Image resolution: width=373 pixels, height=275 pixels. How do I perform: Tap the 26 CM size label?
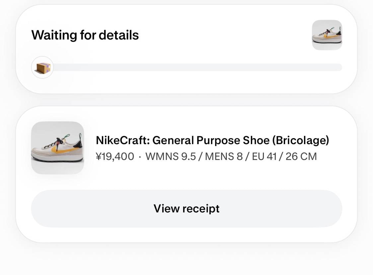pos(301,156)
